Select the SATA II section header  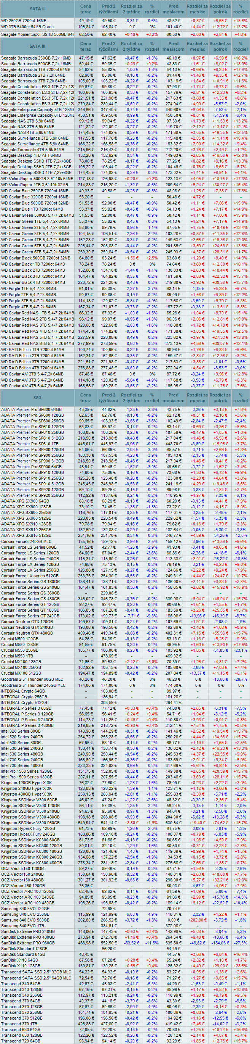38,9
